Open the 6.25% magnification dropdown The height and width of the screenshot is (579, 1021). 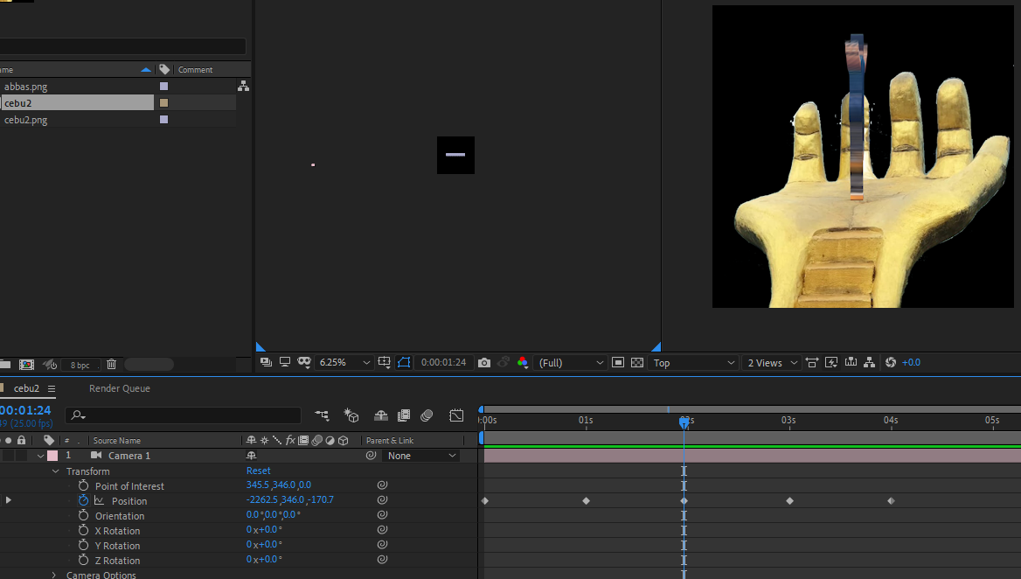pyautogui.click(x=344, y=363)
